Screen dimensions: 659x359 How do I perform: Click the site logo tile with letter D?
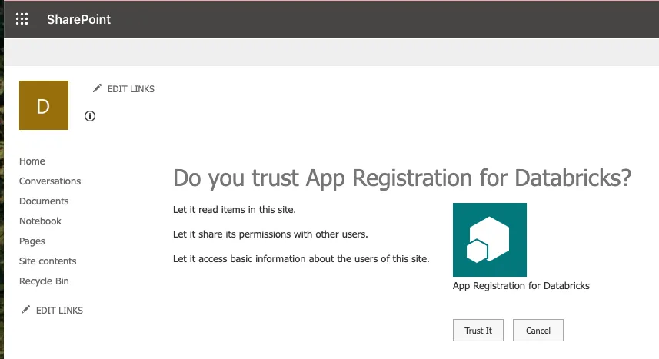click(x=44, y=105)
